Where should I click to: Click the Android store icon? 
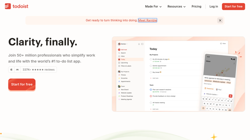pos(17,70)
